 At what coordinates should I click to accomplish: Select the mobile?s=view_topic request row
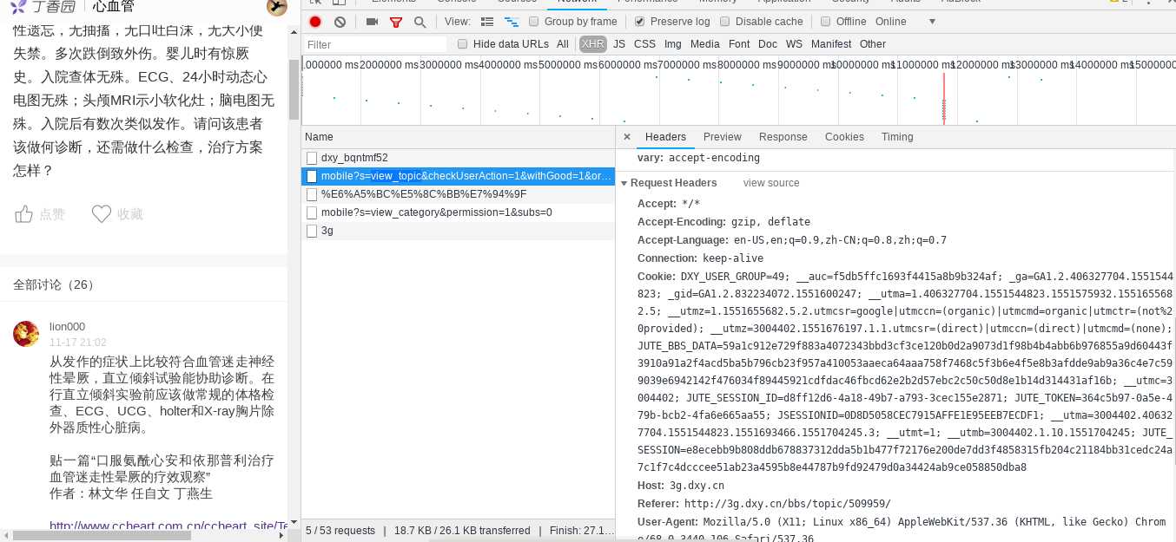(x=458, y=176)
